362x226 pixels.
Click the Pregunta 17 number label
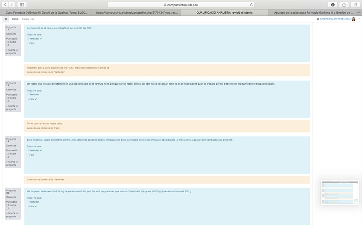pos(11,29)
